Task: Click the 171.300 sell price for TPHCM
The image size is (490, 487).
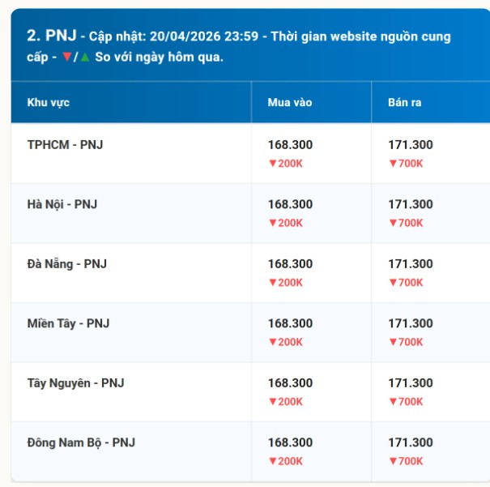Action: [x=411, y=145]
